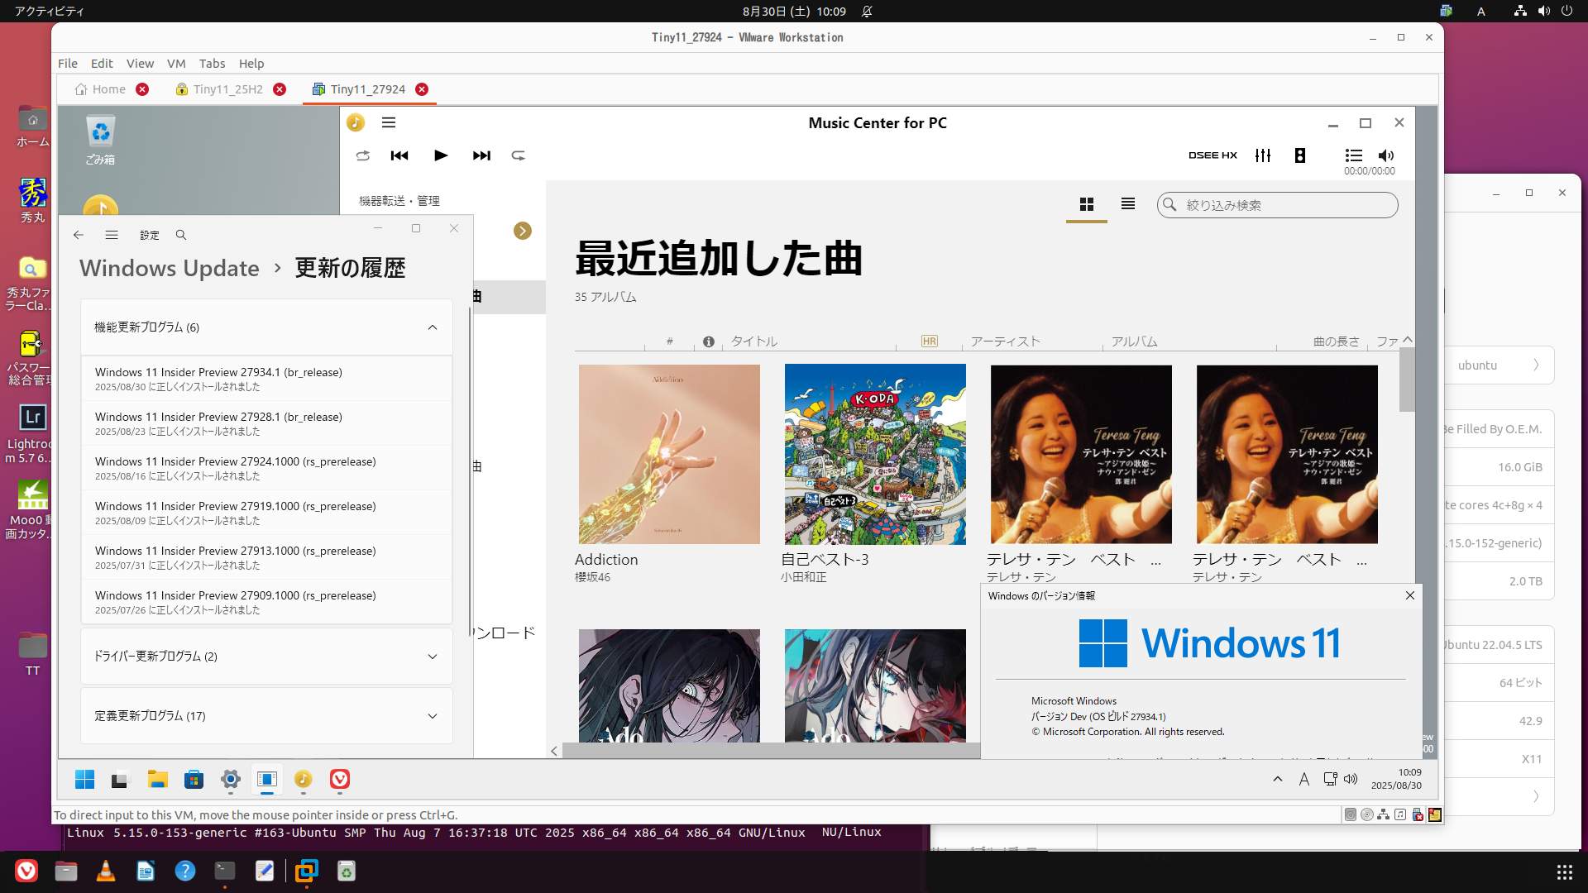Open the VMware VM menu
Viewport: 1588px width, 893px height.
point(176,64)
